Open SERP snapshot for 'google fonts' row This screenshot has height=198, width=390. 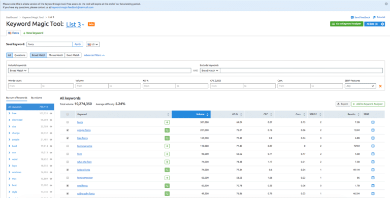click(373, 130)
